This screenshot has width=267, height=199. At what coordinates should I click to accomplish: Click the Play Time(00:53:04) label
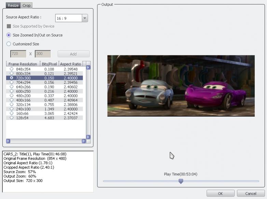coord(181,174)
